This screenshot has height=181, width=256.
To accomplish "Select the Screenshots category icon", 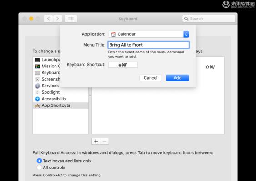I will pyautogui.click(x=37, y=79).
